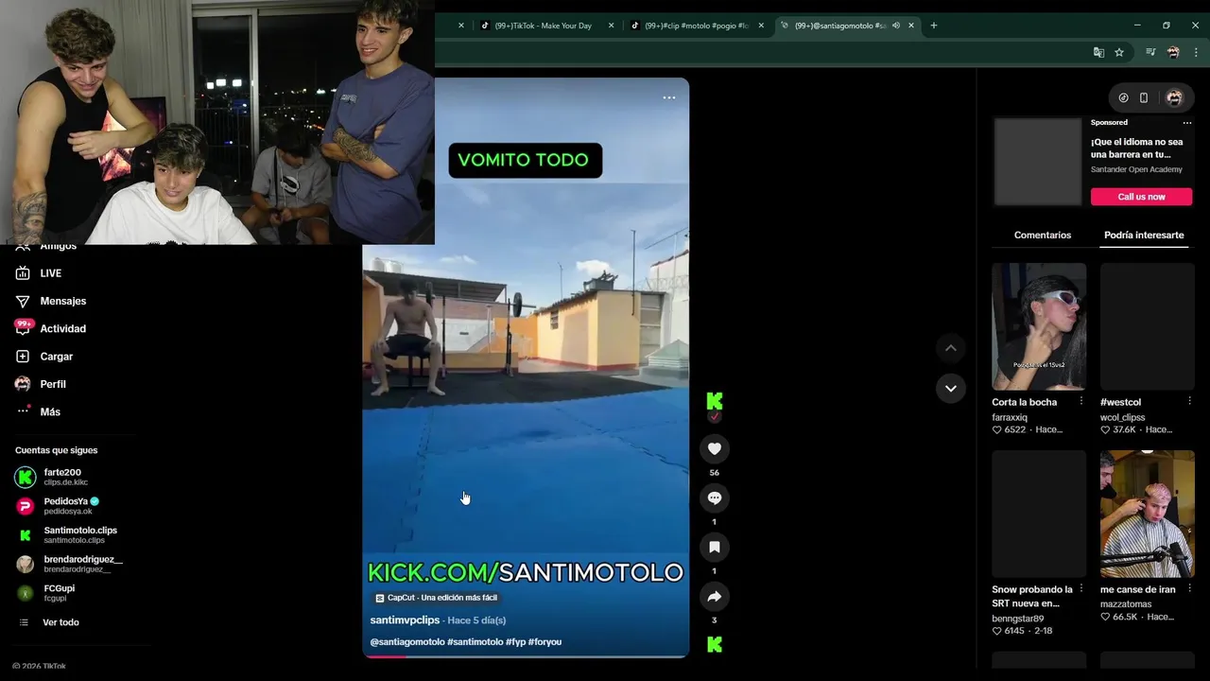Open options for me canse de iran video
This screenshot has height=681, width=1210.
[x=1190, y=589]
